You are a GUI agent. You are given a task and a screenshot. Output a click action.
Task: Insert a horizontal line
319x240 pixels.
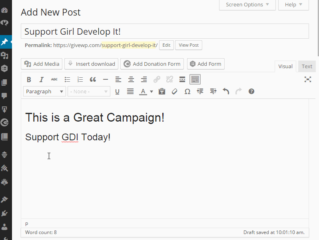[x=106, y=79]
